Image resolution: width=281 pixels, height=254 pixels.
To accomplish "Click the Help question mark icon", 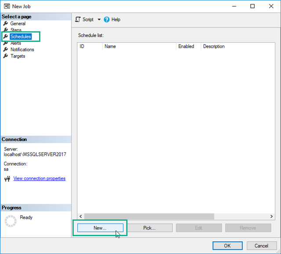I will point(107,20).
